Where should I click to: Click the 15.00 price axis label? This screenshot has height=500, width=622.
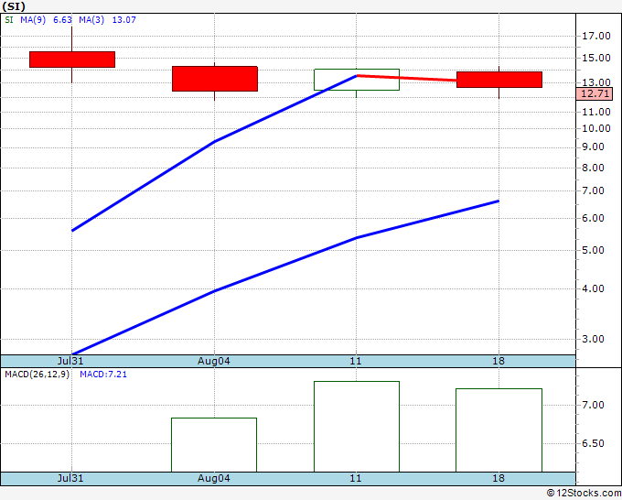[x=595, y=58]
